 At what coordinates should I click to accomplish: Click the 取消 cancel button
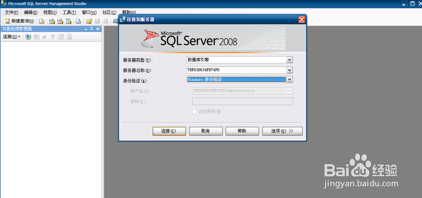[206, 131]
